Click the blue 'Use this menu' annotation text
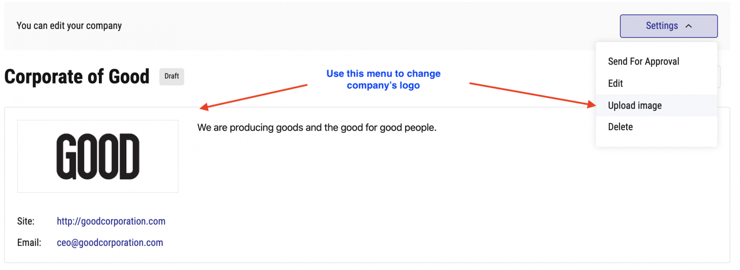The height and width of the screenshot is (270, 740). coord(383,79)
